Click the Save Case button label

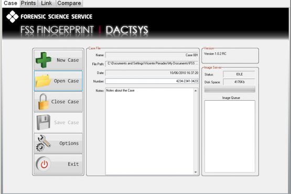tap(67, 123)
